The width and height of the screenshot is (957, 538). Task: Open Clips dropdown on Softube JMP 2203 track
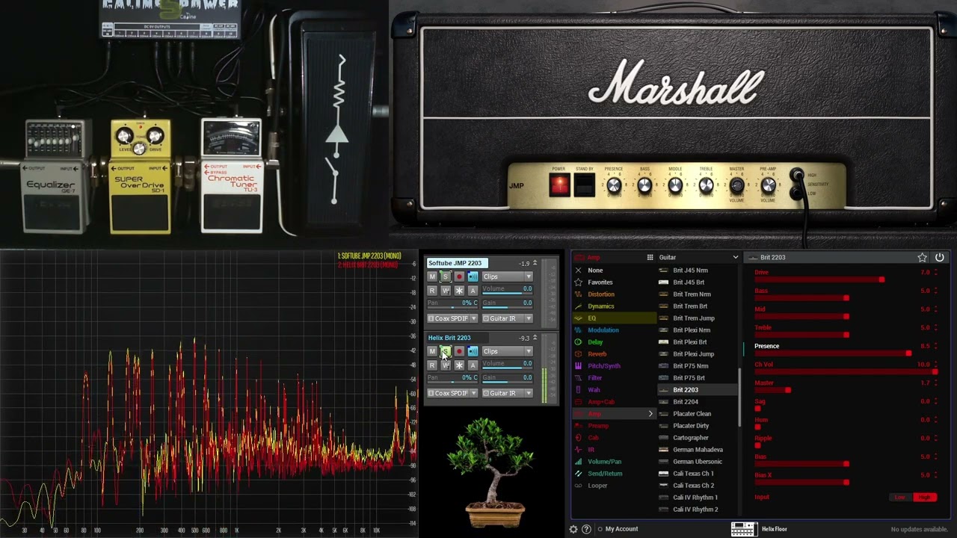pyautogui.click(x=507, y=276)
